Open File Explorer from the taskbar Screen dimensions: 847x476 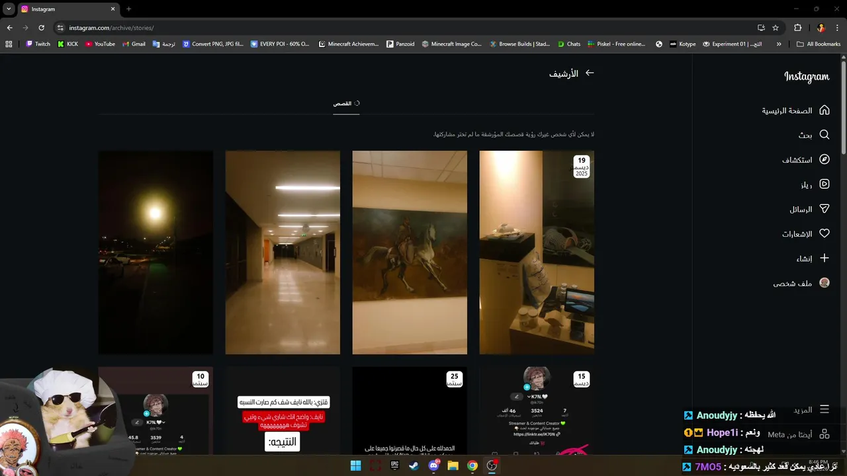click(x=453, y=465)
